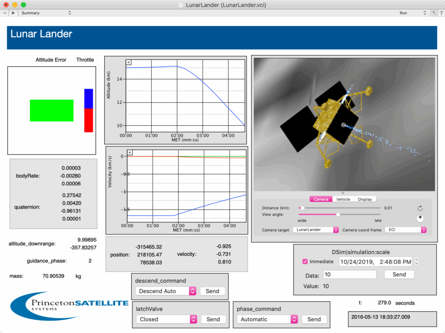Open the descend_command Descend Auto dropdown
This screenshot has width=445, height=333.
pos(166,291)
